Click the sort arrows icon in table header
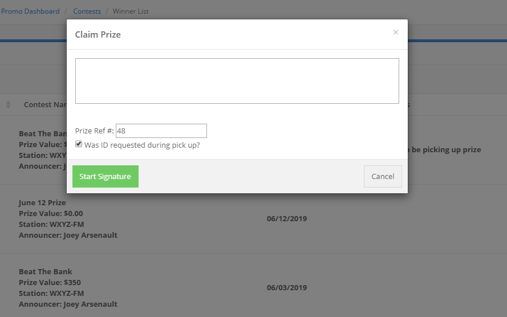This screenshot has width=507, height=317. 8,105
